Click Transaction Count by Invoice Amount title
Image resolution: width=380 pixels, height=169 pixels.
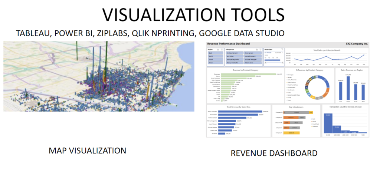click(345, 107)
